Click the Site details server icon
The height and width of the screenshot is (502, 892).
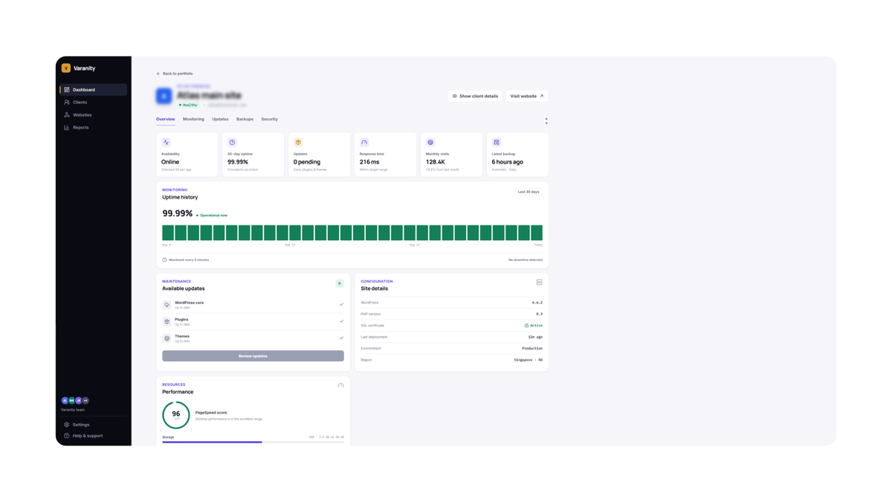540,283
